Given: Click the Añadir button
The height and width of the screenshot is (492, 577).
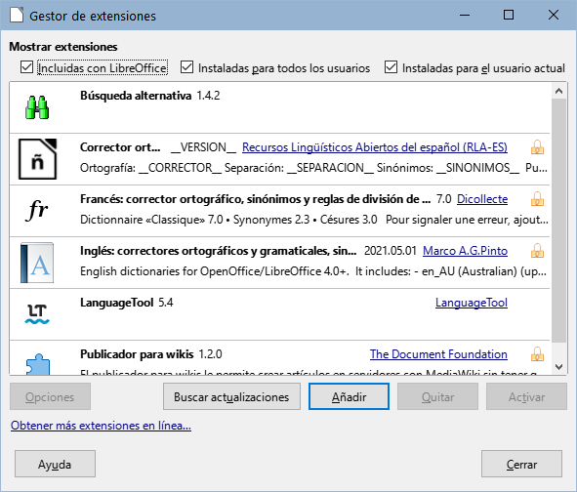Looking at the screenshot, I should (x=349, y=396).
